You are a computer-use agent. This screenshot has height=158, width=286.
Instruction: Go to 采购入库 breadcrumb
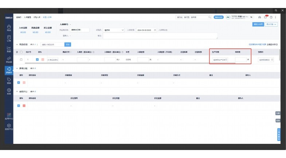pos(37,17)
